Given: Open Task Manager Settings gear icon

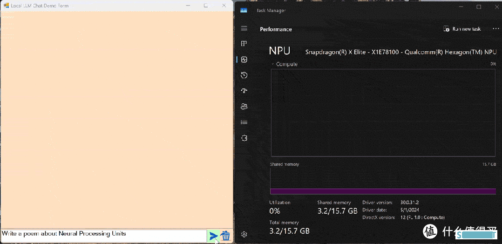Looking at the screenshot, I should click(x=244, y=234).
